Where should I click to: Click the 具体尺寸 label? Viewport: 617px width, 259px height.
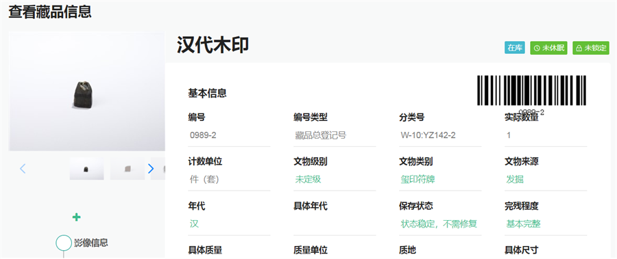tap(522, 250)
